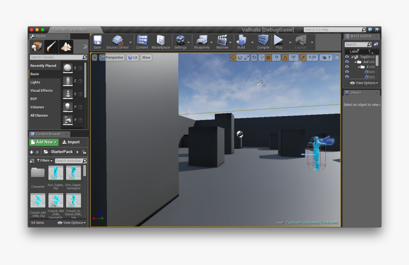Toggle scale snapping
This screenshot has width=409, height=265.
click(303, 58)
